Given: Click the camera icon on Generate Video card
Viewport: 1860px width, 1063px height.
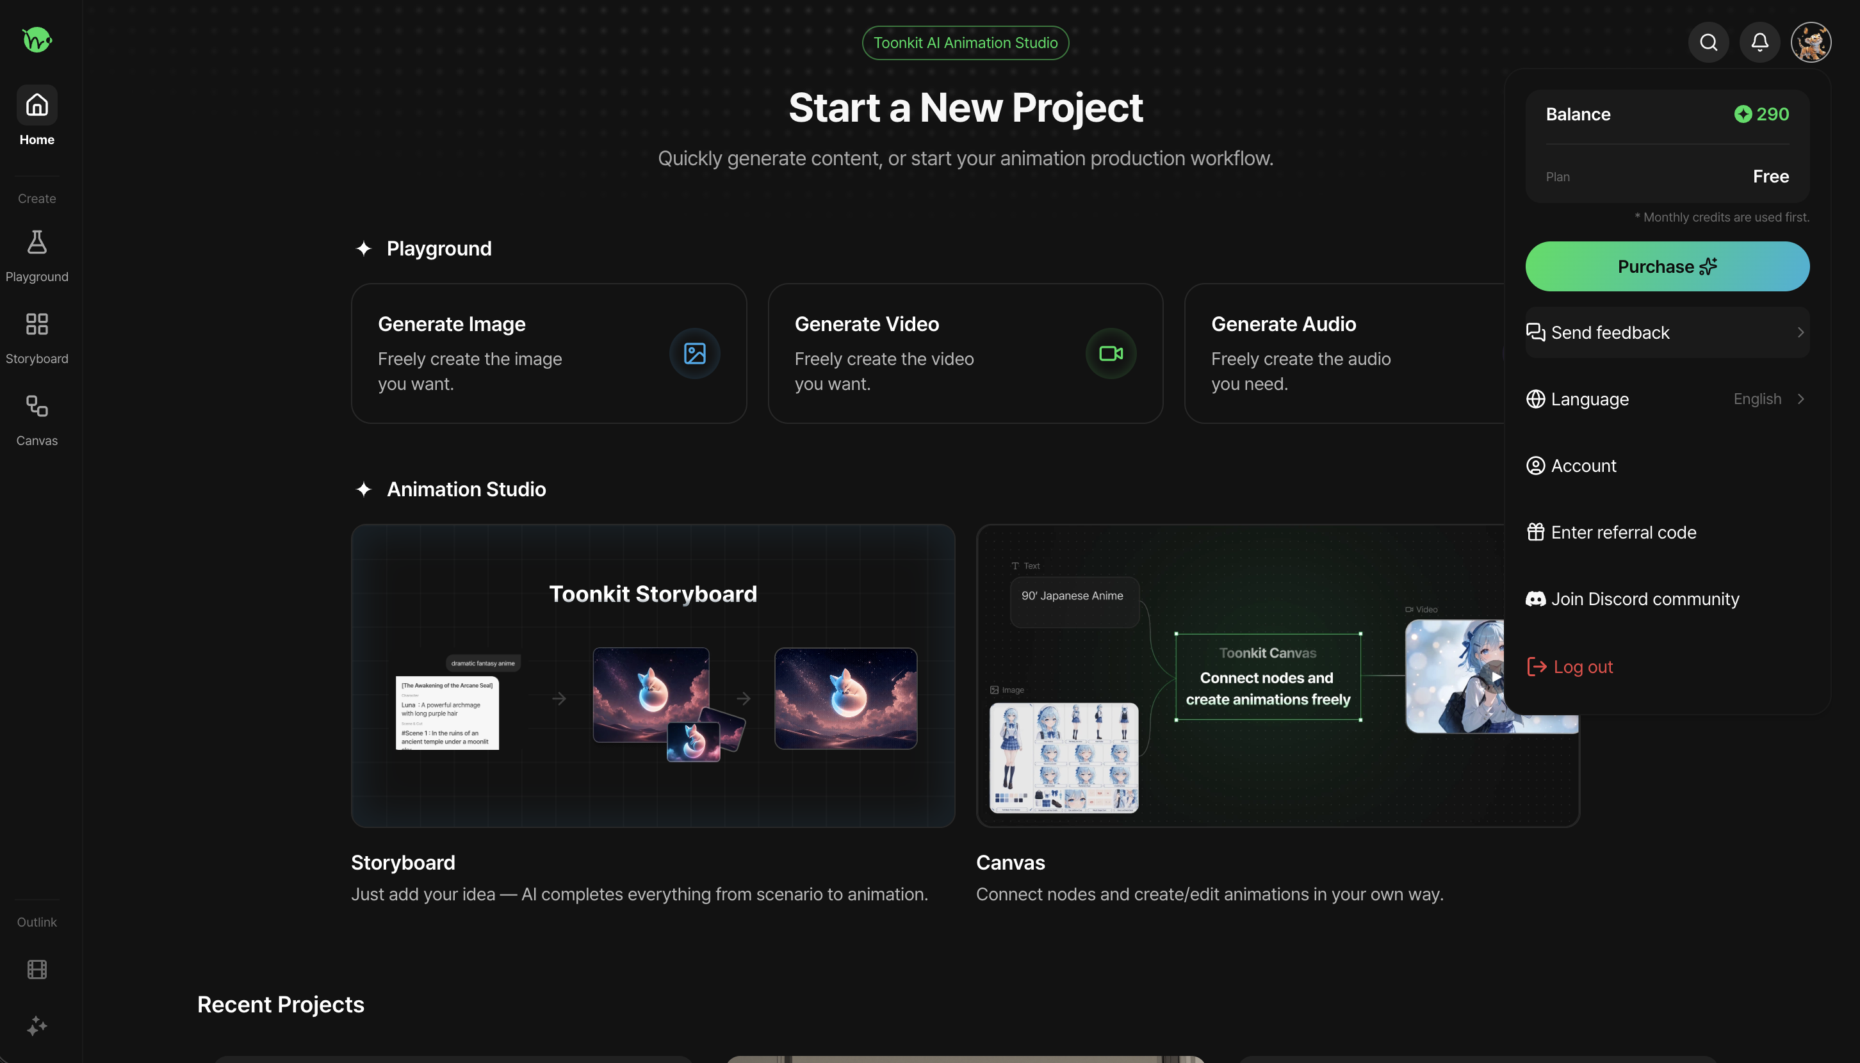Looking at the screenshot, I should (x=1111, y=353).
